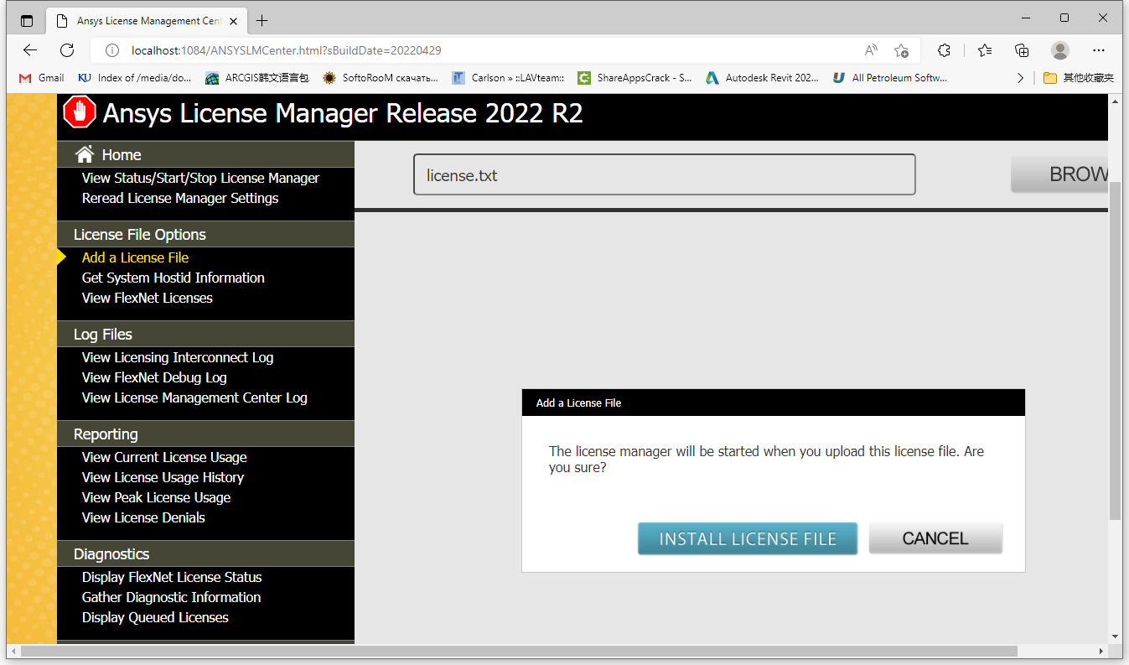Open the site information icon in address bar
Image resolution: width=1129 pixels, height=665 pixels.
click(x=112, y=50)
